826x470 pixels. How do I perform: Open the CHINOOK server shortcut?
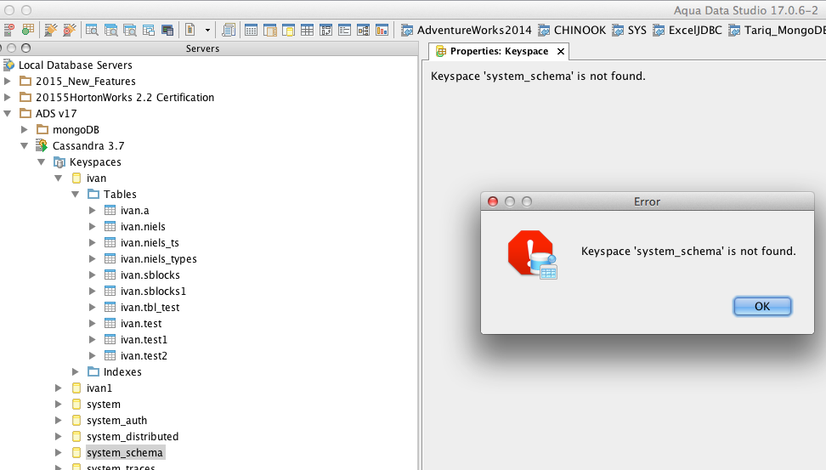[x=572, y=30]
